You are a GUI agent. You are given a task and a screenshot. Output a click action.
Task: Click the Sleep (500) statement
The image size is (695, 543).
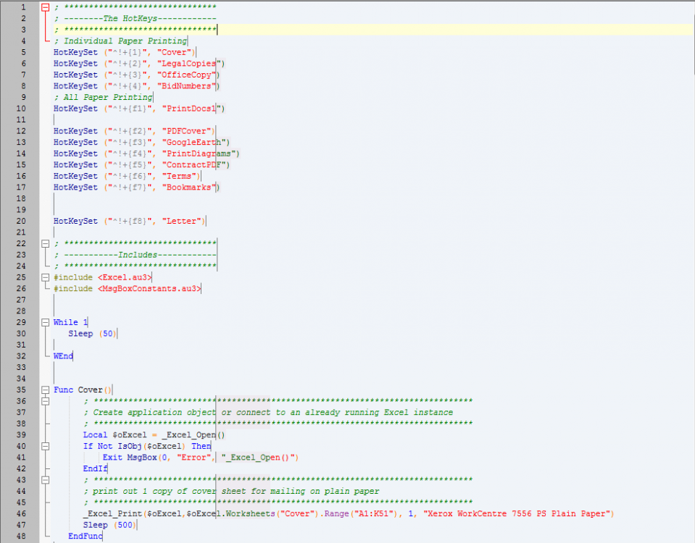click(x=109, y=525)
